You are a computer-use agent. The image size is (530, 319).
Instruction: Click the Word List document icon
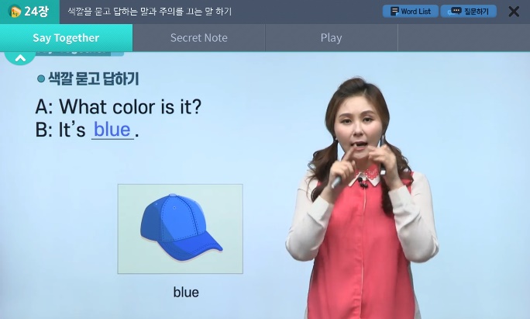[x=394, y=11]
